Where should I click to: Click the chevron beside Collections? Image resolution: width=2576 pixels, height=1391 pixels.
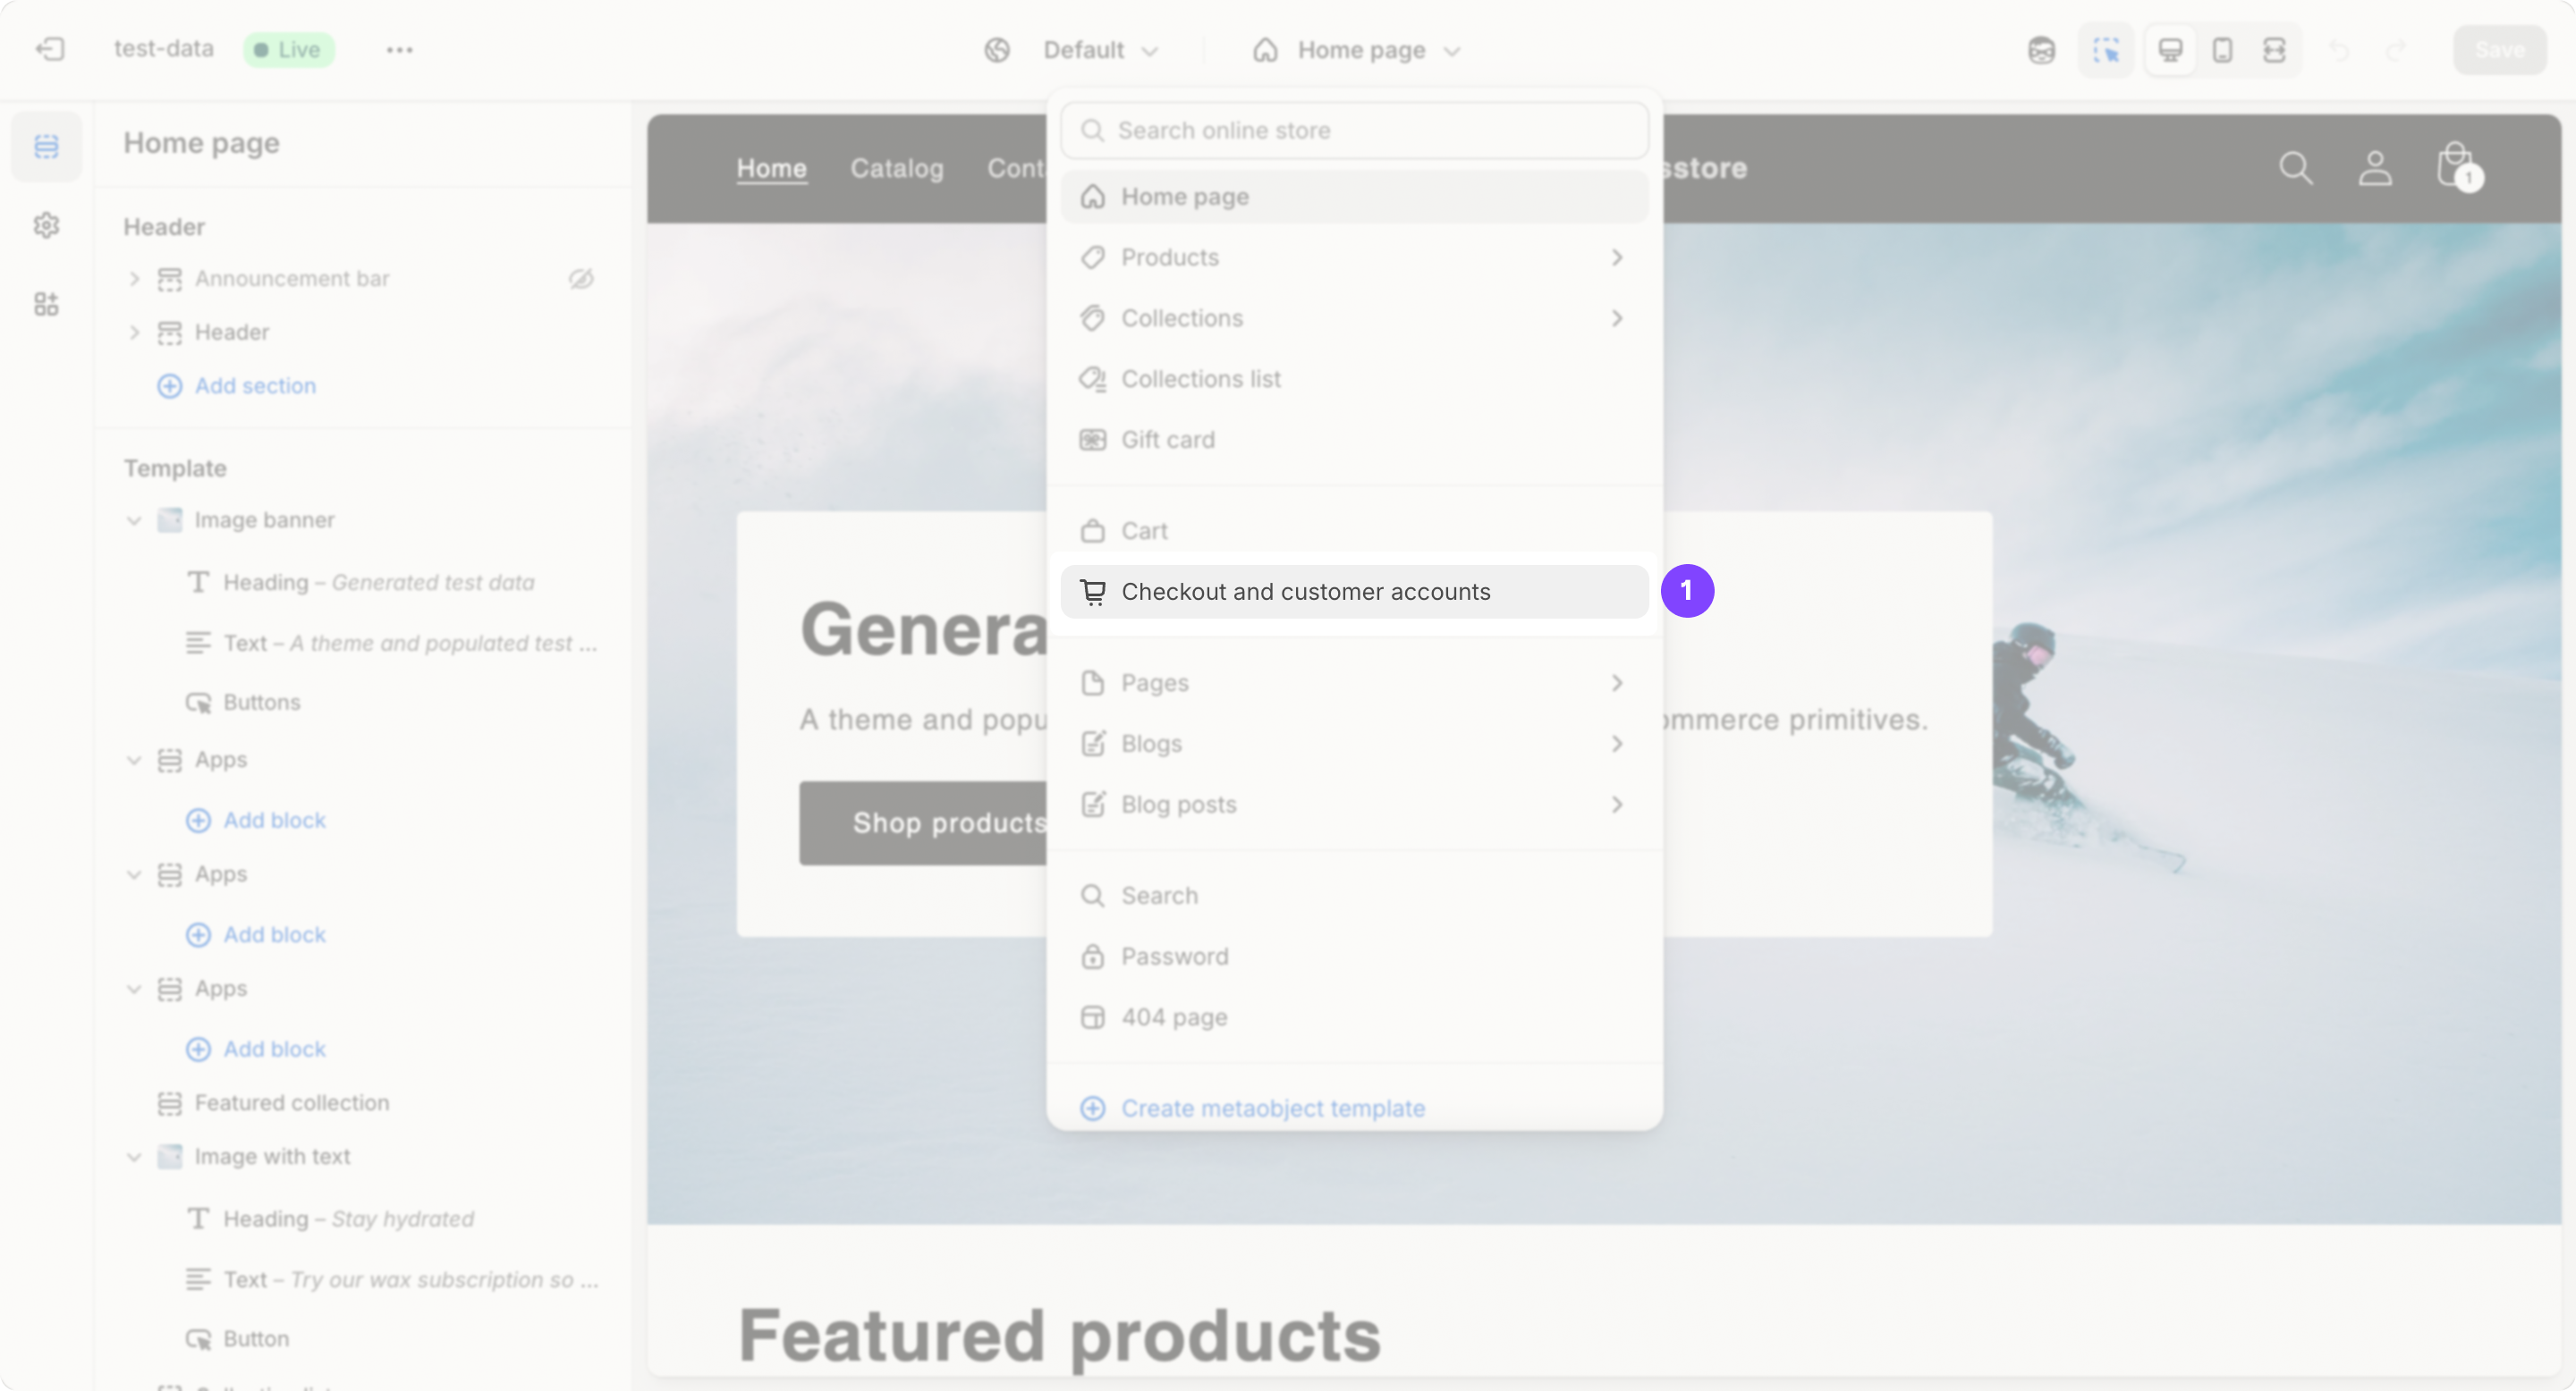(1617, 317)
